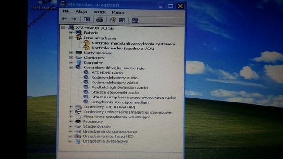Viewport: 283px width, 159px height.
Task: Click the Urządzenia systemowe icon
Action: 78,141
